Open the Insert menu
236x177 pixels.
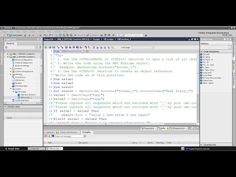(x=25, y=31)
